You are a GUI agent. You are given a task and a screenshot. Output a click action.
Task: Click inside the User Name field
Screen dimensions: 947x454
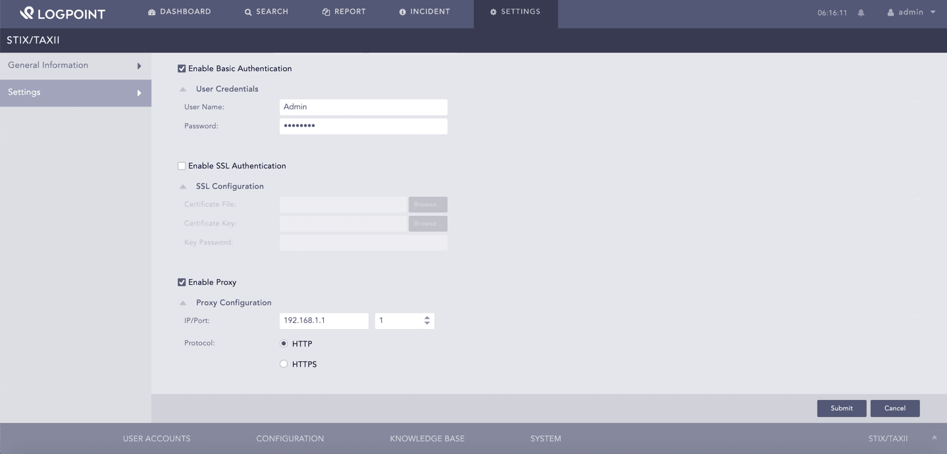363,107
